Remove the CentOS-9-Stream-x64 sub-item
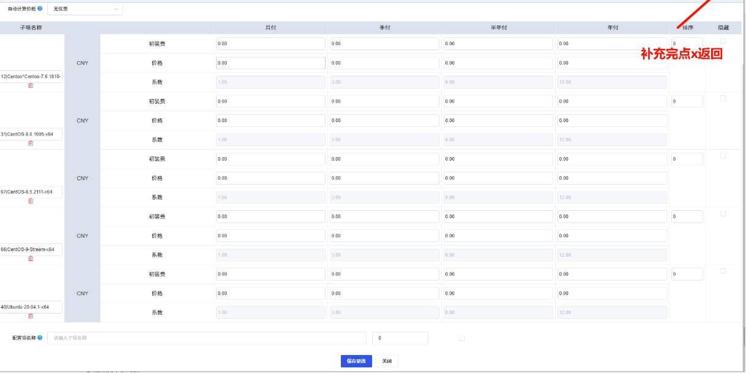The height and width of the screenshot is (374, 746). click(31, 258)
